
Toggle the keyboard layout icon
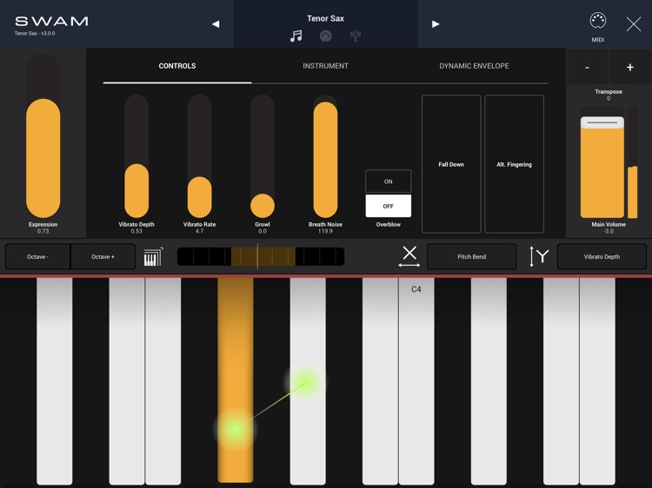(153, 257)
